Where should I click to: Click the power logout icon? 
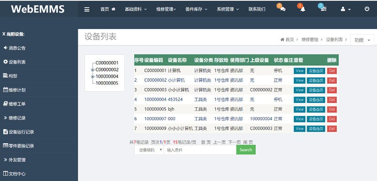coord(366,9)
